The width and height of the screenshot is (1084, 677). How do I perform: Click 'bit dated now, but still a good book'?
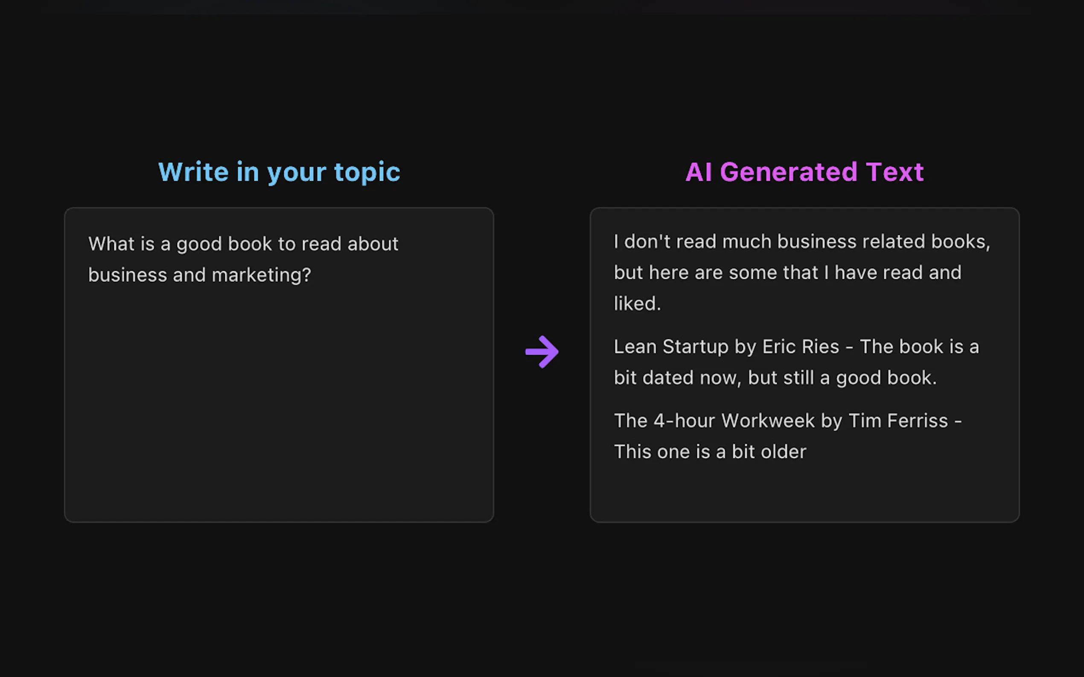click(775, 378)
